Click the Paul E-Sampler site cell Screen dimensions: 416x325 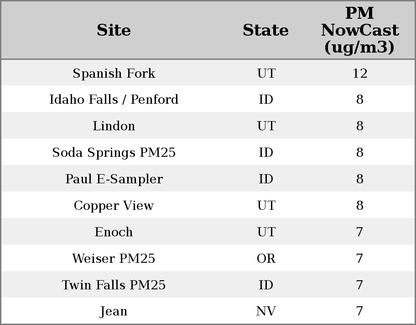point(114,179)
